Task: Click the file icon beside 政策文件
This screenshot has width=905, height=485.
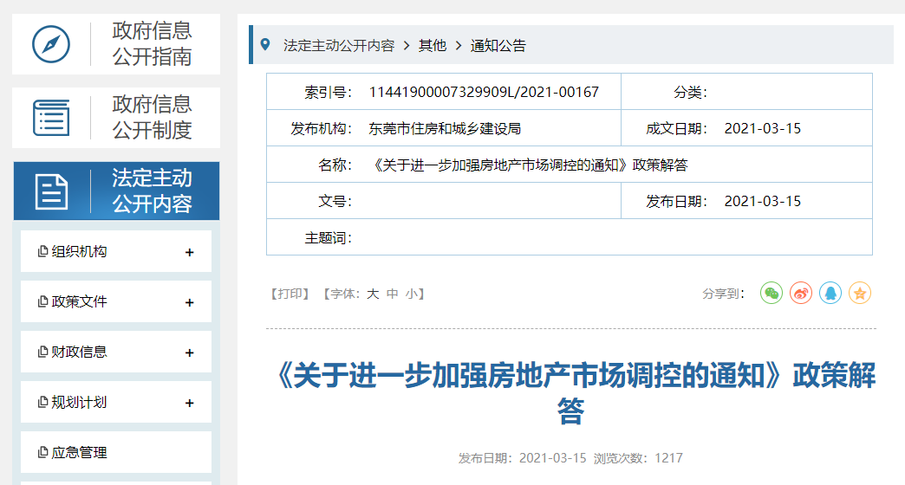Action: point(42,301)
